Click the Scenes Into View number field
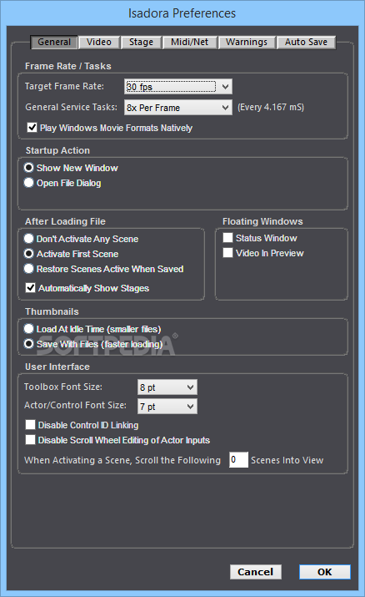Viewport: 365px width, 597px height. [x=238, y=460]
